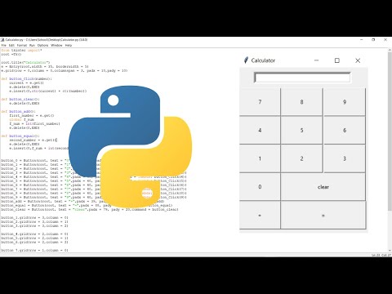Screen dimensions: 392x294
Task: Minimize the IDLE editor window
Action: click(362, 40)
